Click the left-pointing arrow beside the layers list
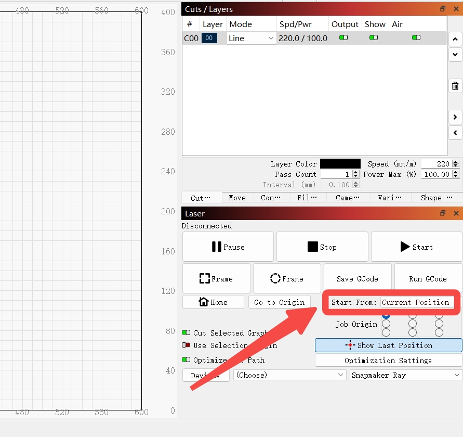Viewport: 463px width, 437px height. (x=455, y=133)
